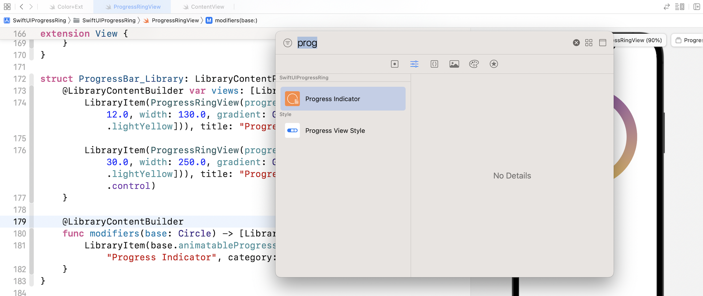The height and width of the screenshot is (296, 703).
Task: Open the editor options lines menu
Action: click(680, 7)
